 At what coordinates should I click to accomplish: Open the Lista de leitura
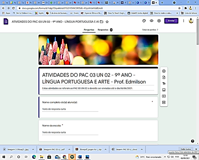point(189,13)
